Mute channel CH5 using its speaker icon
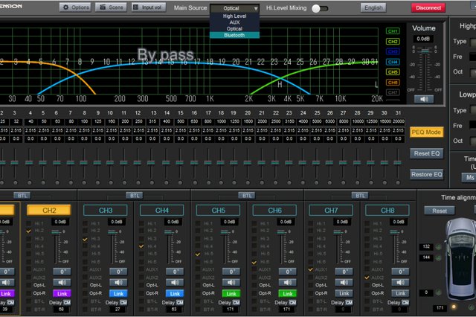This screenshot has height=317, width=476. tap(230, 282)
